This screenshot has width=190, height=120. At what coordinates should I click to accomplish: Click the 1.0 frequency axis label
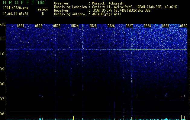[2, 54]
